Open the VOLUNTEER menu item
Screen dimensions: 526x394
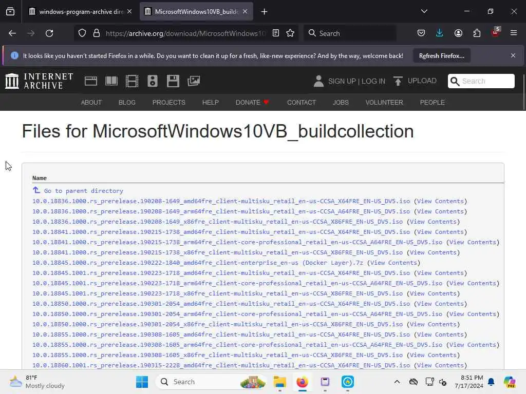click(x=384, y=103)
